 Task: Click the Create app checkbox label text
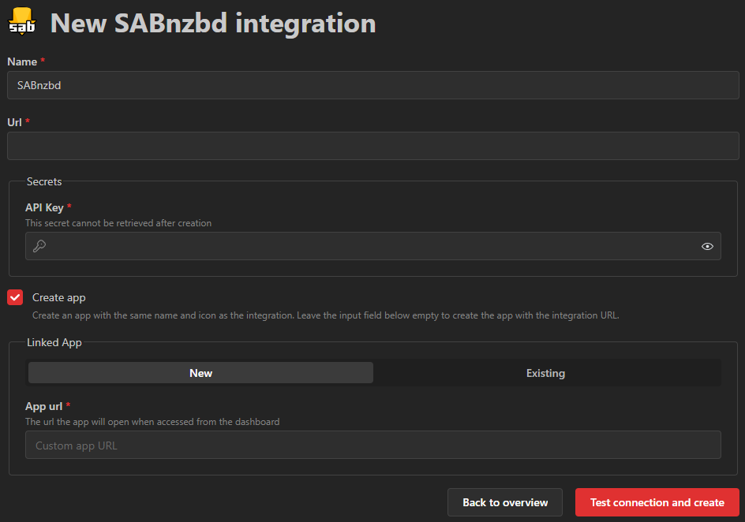[59, 297]
